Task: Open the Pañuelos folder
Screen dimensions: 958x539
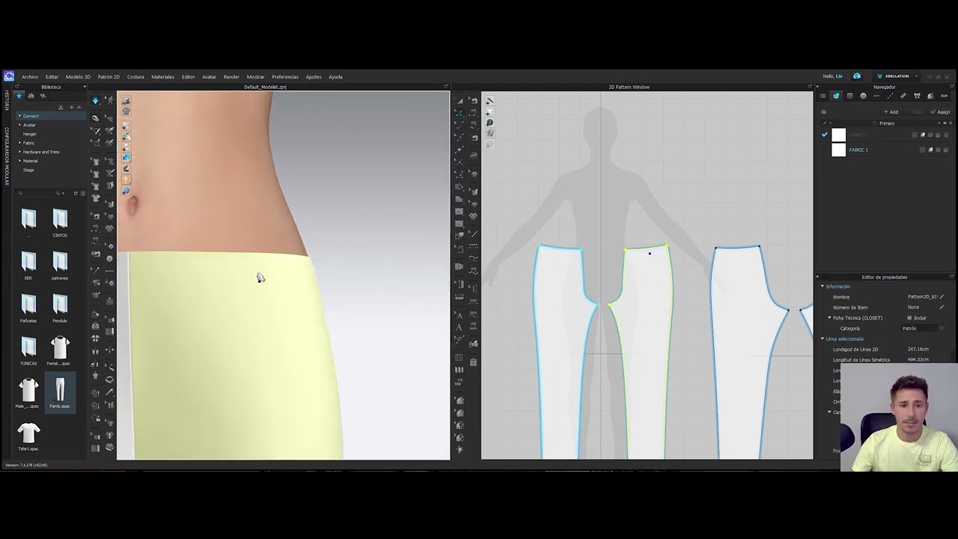Action: (28, 308)
